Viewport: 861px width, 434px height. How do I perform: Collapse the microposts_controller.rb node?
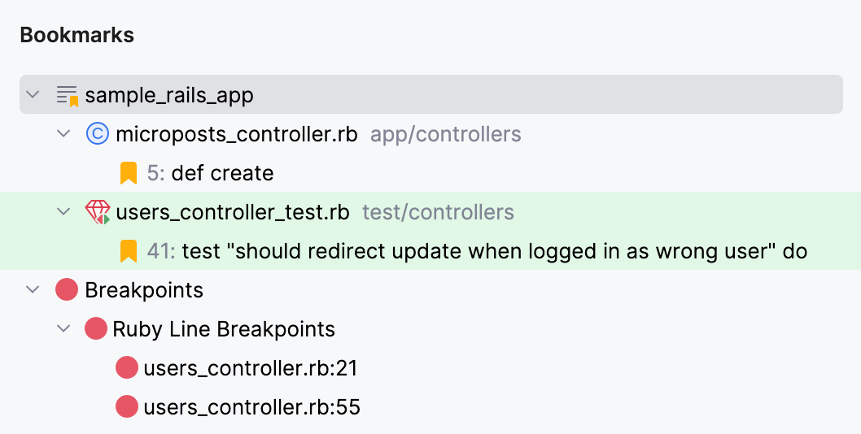tap(63, 134)
